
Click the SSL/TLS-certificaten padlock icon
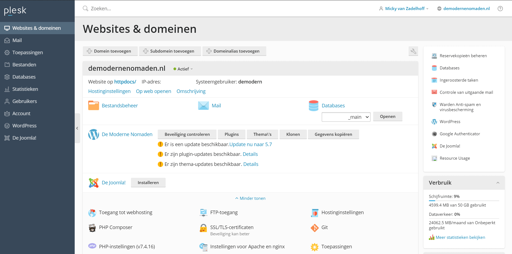[x=203, y=228]
